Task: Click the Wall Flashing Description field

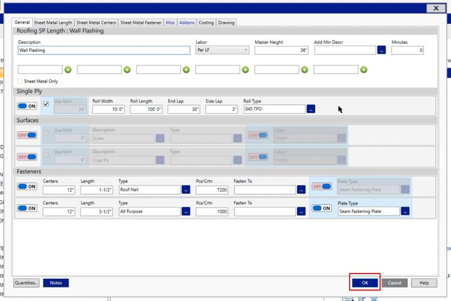Action: coord(104,50)
